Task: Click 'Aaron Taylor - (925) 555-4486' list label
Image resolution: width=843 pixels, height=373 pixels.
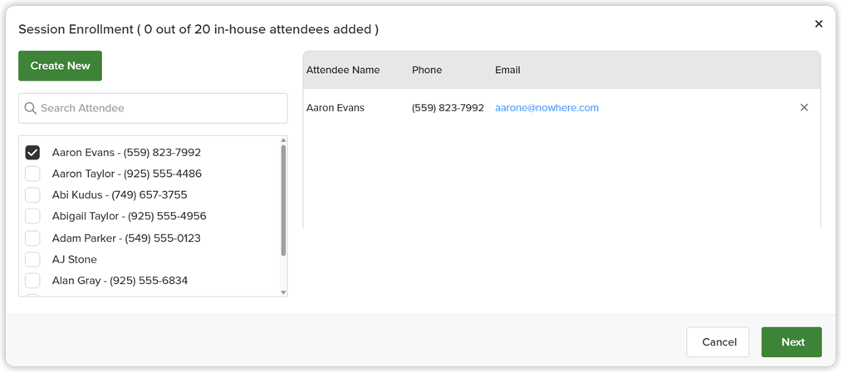Action: point(127,174)
